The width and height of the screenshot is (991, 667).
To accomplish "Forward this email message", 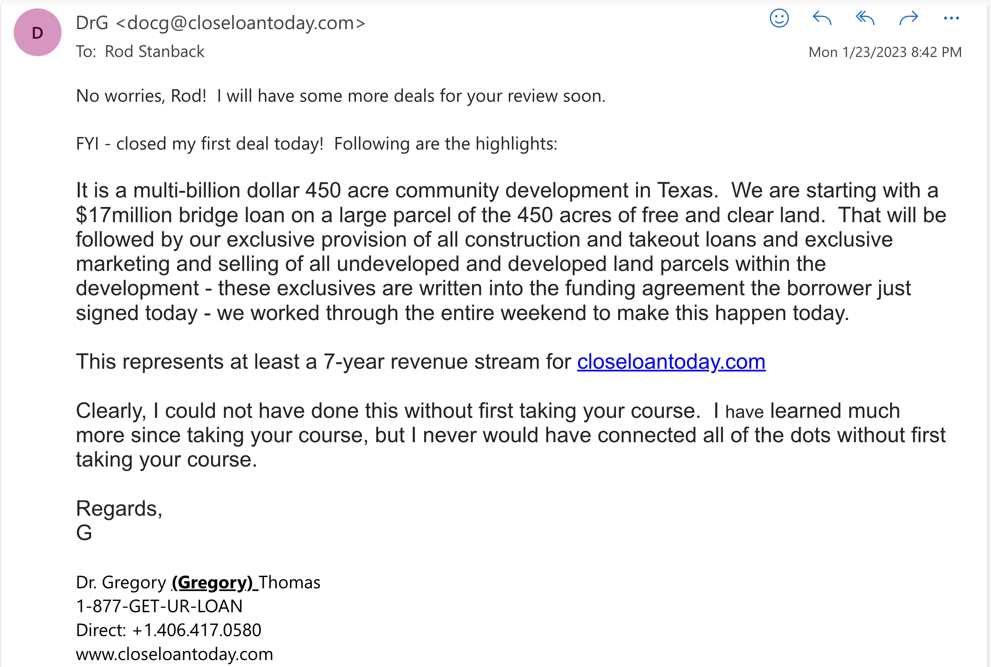I will point(908,18).
